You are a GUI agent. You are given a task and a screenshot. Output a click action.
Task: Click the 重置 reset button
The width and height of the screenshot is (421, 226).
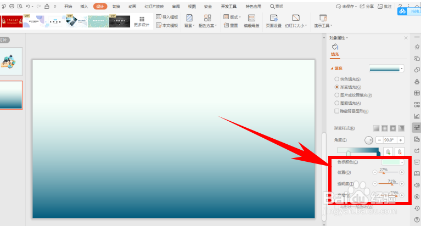[231, 25]
